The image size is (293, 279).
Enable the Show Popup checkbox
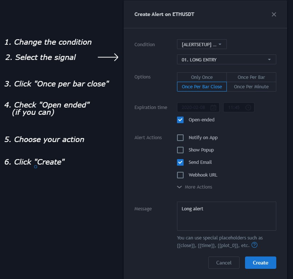(x=180, y=150)
